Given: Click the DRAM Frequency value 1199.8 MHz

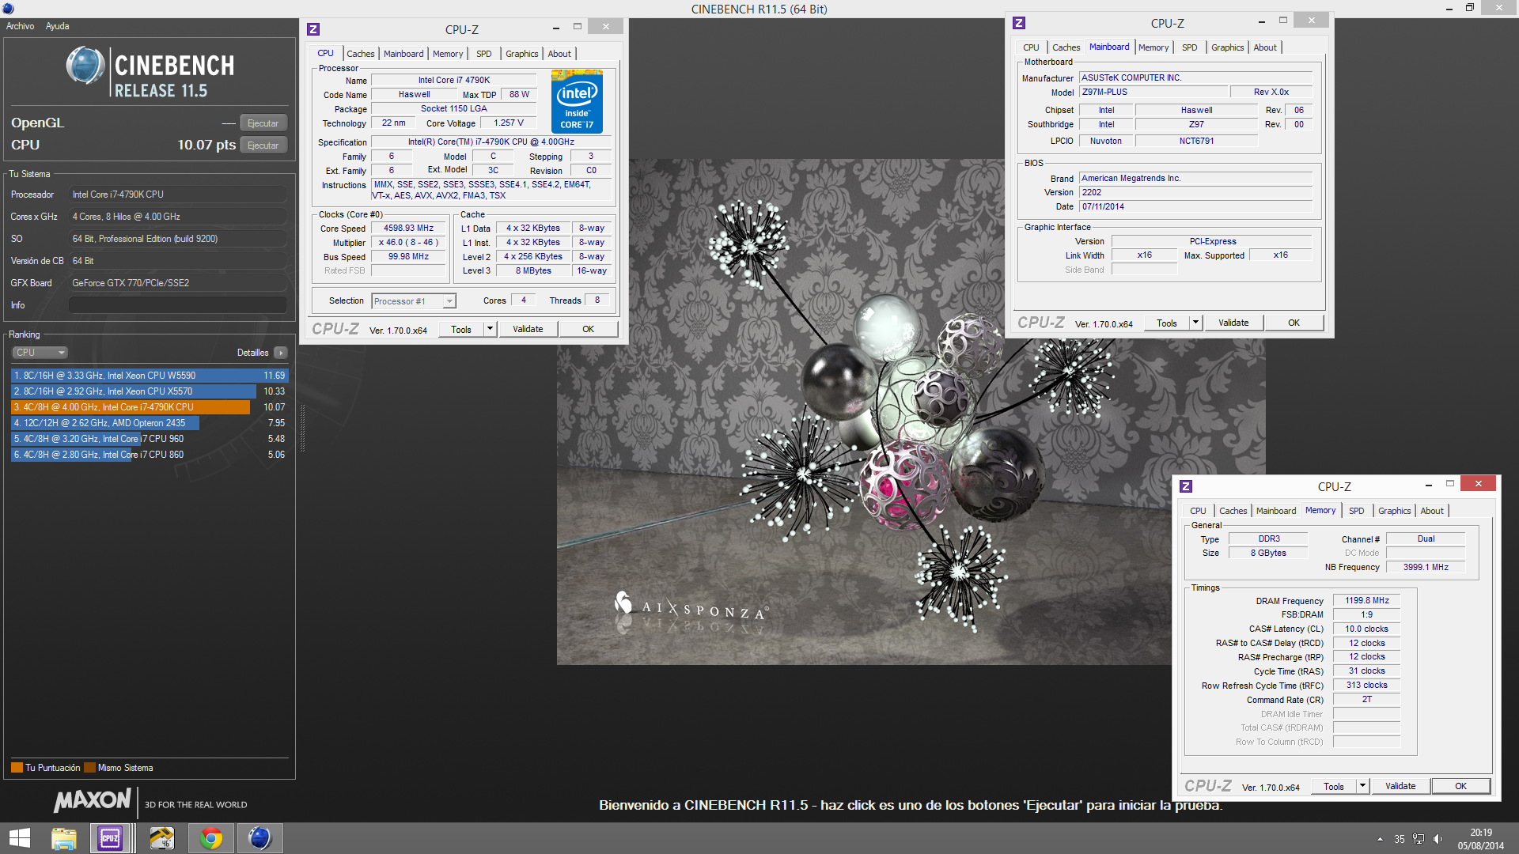Looking at the screenshot, I should [1367, 601].
